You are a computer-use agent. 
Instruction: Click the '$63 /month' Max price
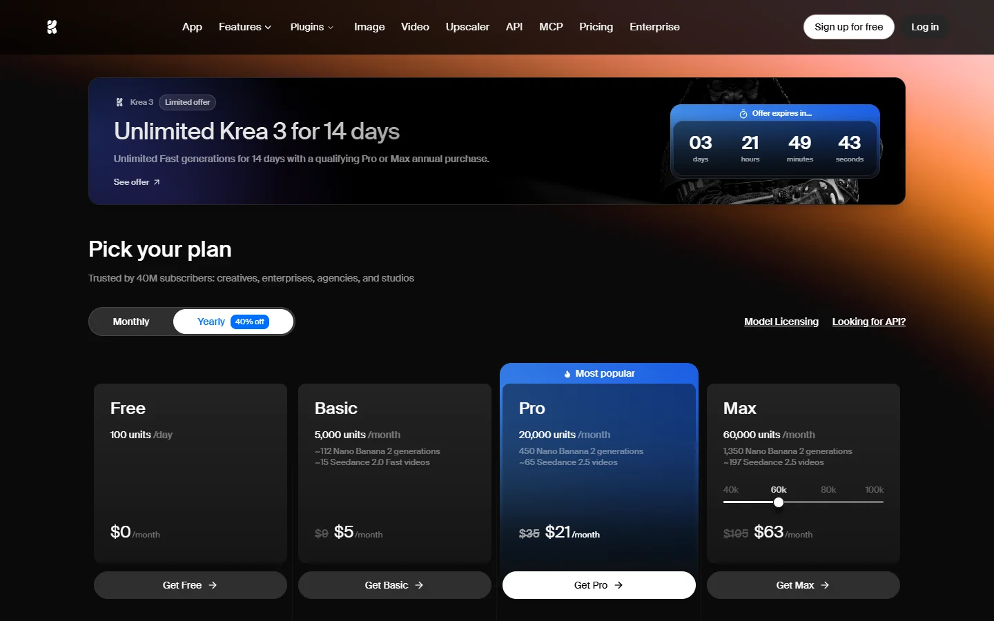[783, 532]
